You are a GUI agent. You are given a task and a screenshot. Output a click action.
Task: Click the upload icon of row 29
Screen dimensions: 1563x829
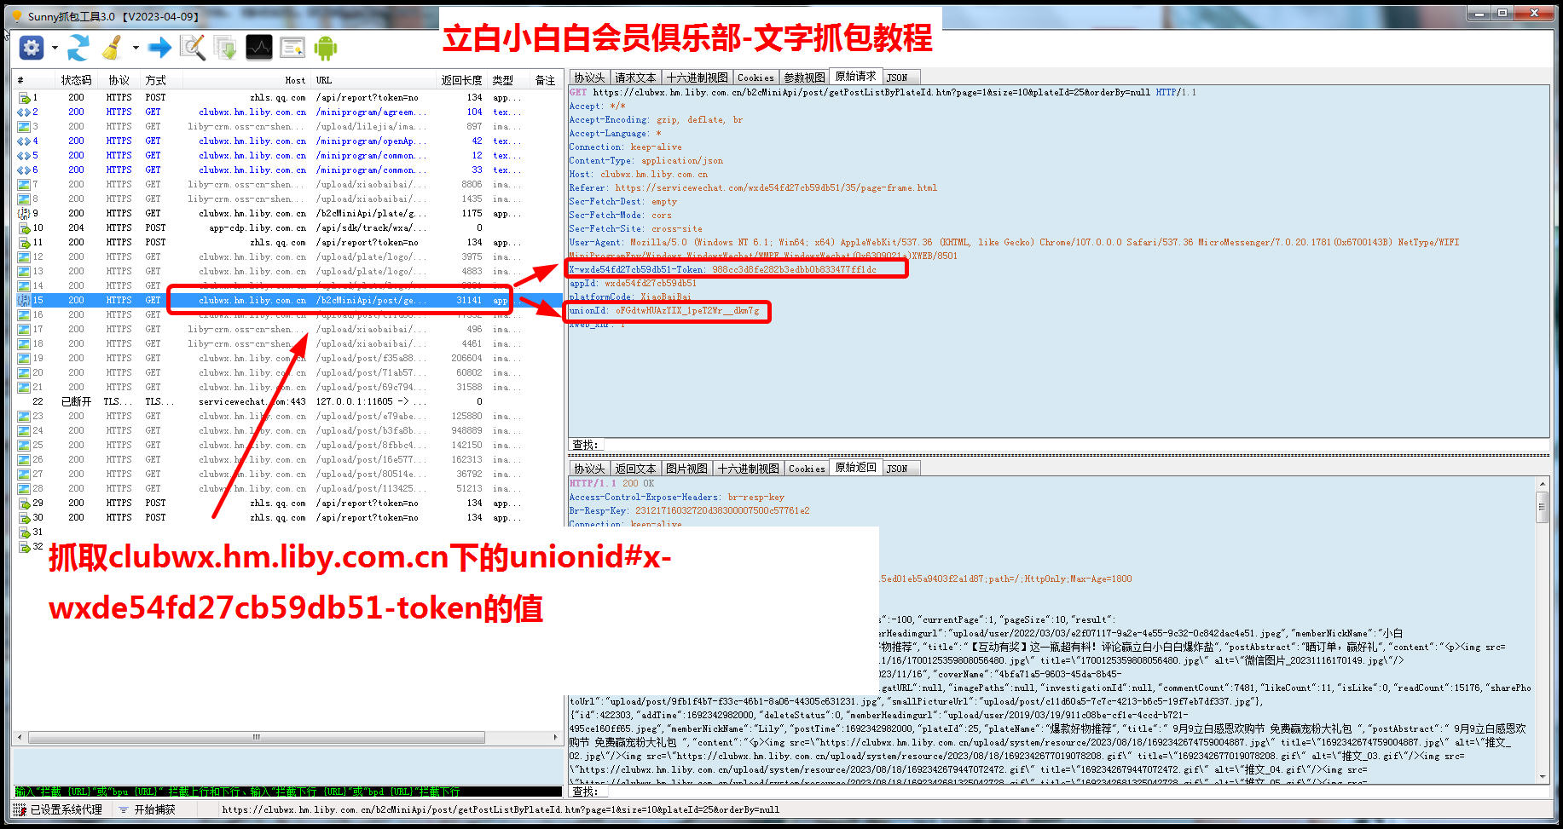[24, 504]
